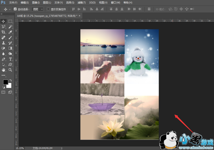
Task: Select the Magic Wand tool
Action: pyautogui.click(x=10, y=27)
